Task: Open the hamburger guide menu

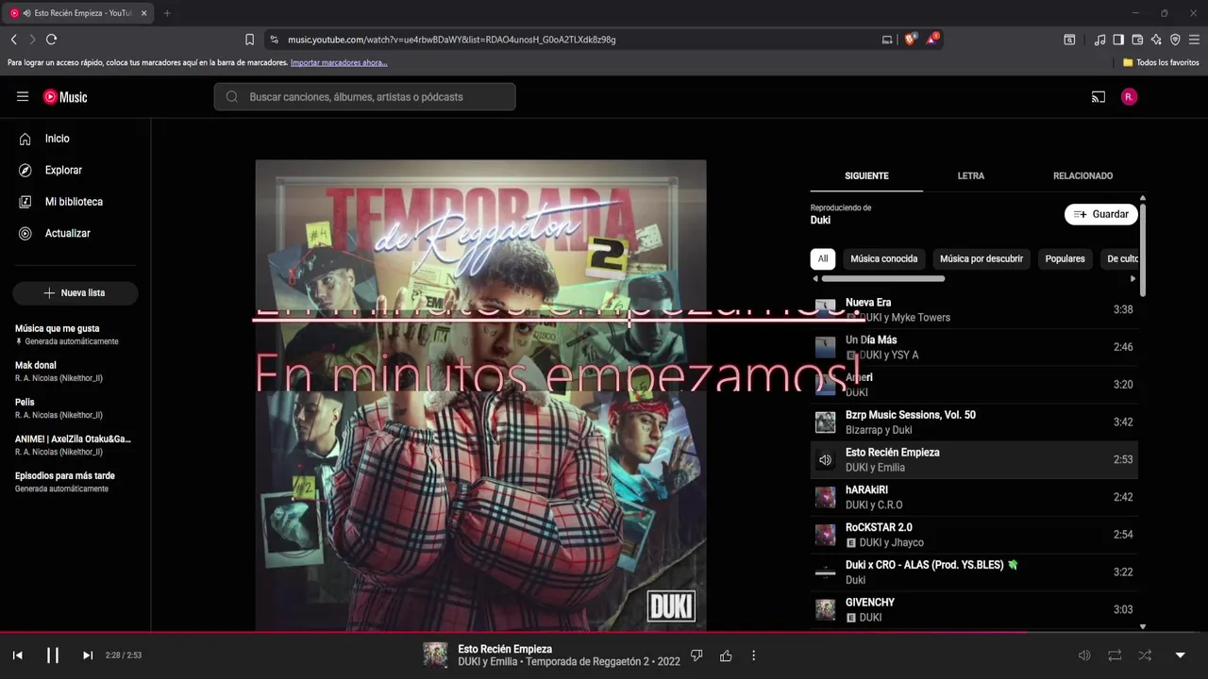Action: click(x=23, y=96)
